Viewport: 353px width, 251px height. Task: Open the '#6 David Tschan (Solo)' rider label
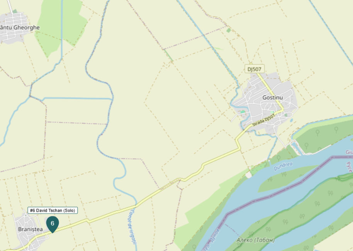coord(52,211)
